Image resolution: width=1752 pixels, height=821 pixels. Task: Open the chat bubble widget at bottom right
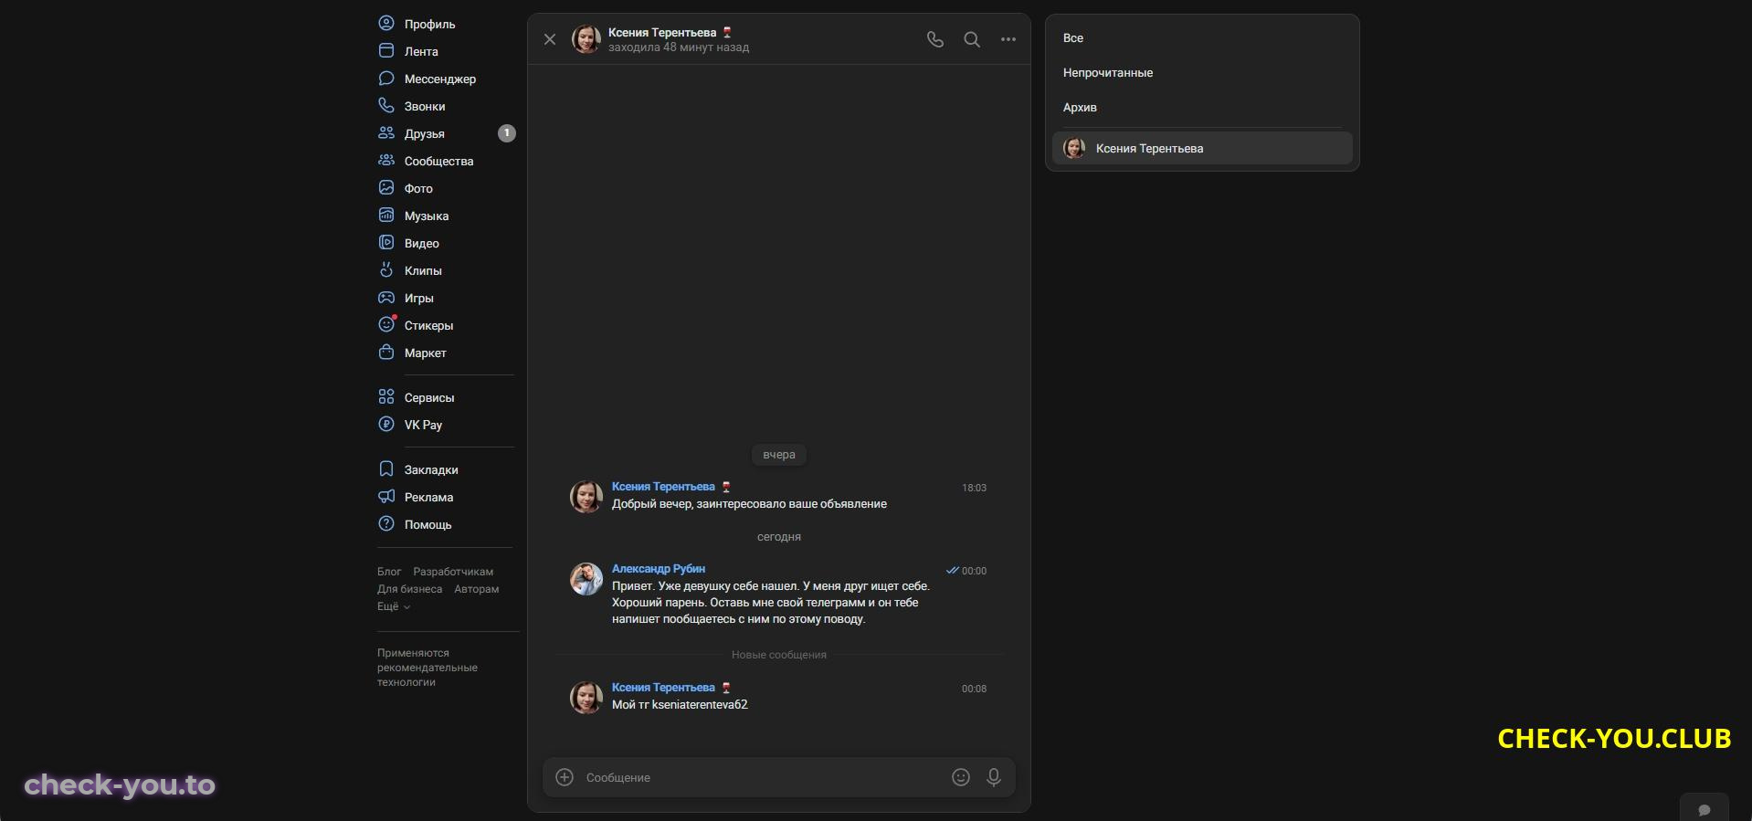pyautogui.click(x=1704, y=809)
